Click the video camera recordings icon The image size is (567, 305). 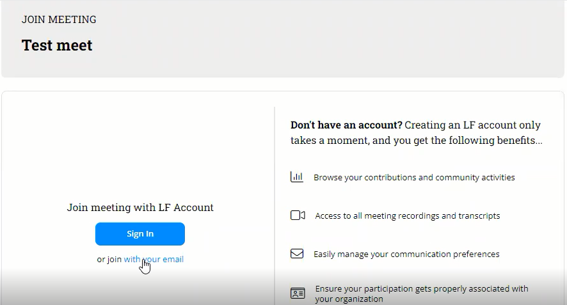(x=298, y=215)
